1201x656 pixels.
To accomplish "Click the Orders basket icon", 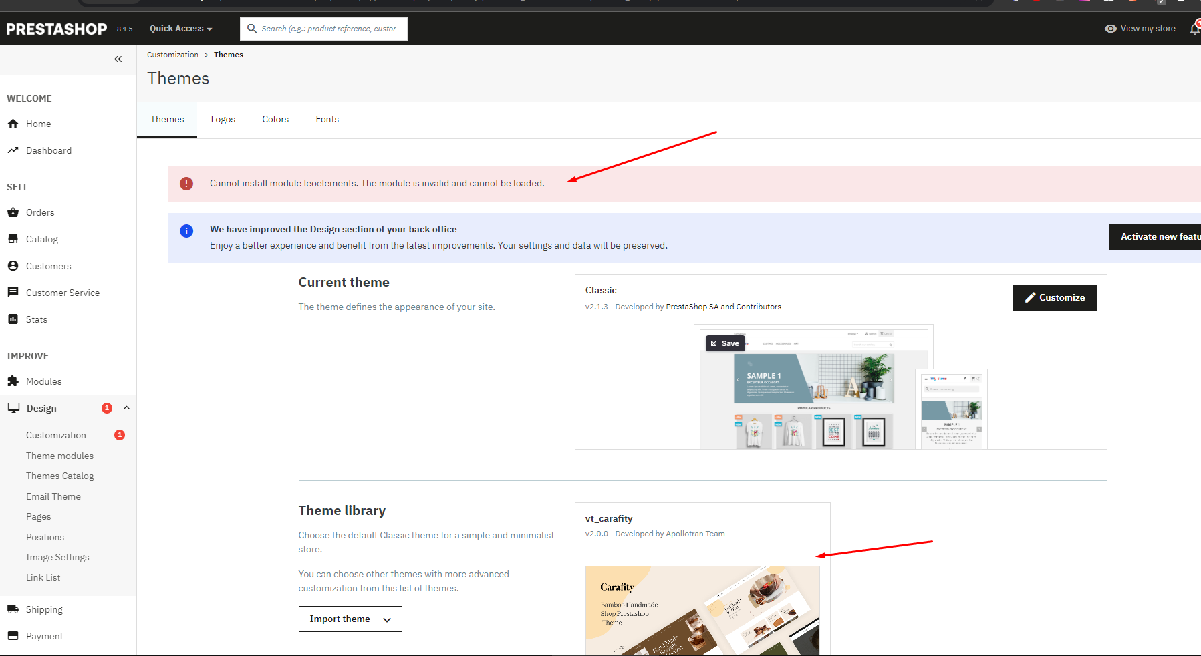I will (x=13, y=212).
